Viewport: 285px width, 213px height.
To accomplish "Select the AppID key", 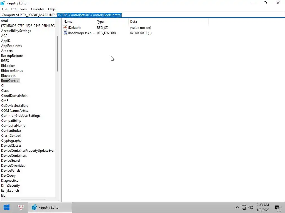I will click(x=6, y=41).
